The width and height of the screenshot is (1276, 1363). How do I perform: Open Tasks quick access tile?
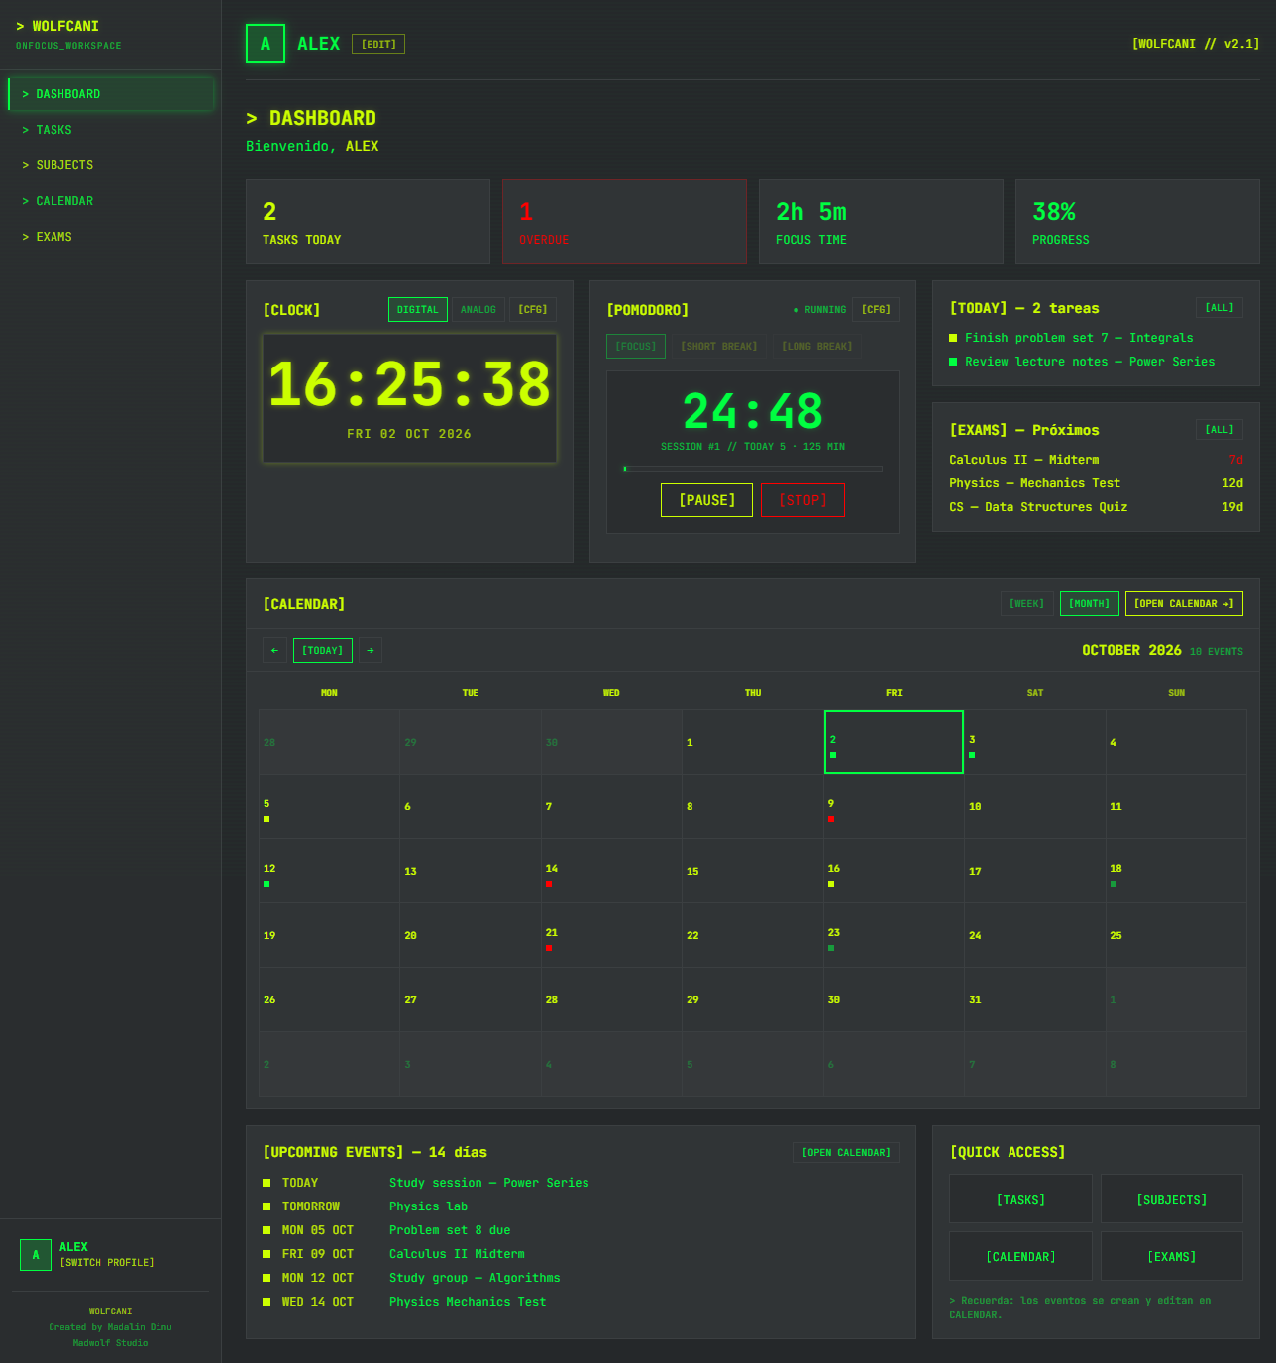[x=1020, y=1200]
